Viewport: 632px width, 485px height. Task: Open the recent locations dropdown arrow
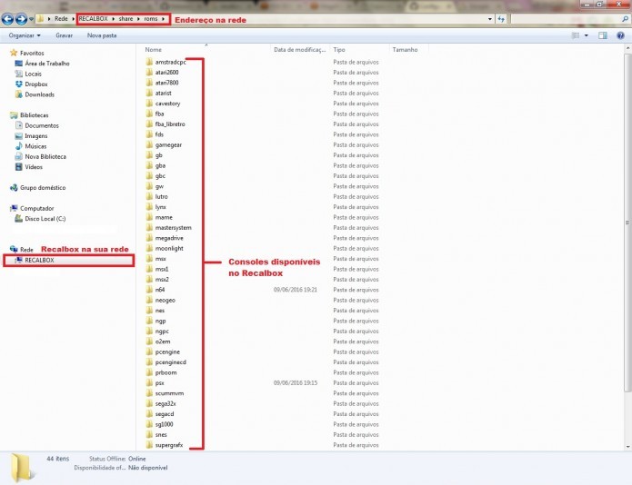(31, 19)
